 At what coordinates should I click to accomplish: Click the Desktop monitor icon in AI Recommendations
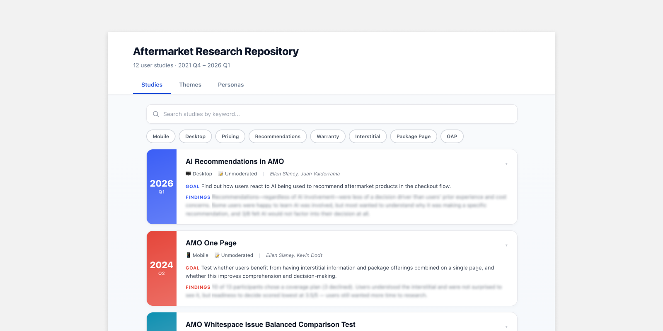[x=188, y=174]
